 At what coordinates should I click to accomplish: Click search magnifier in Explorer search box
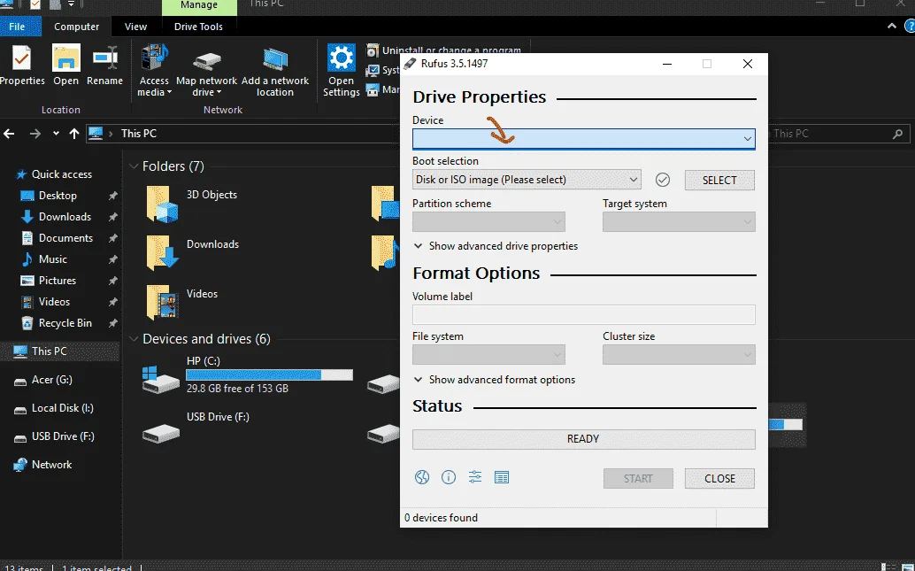[898, 134]
